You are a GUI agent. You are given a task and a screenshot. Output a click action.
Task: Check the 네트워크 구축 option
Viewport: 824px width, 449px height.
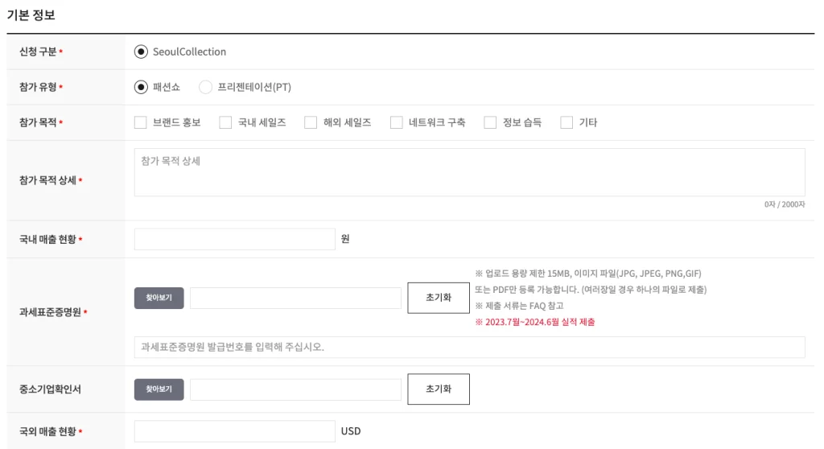396,122
